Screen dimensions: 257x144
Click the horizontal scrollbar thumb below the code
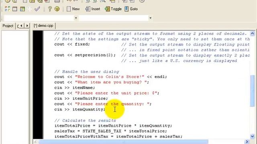[123, 142]
